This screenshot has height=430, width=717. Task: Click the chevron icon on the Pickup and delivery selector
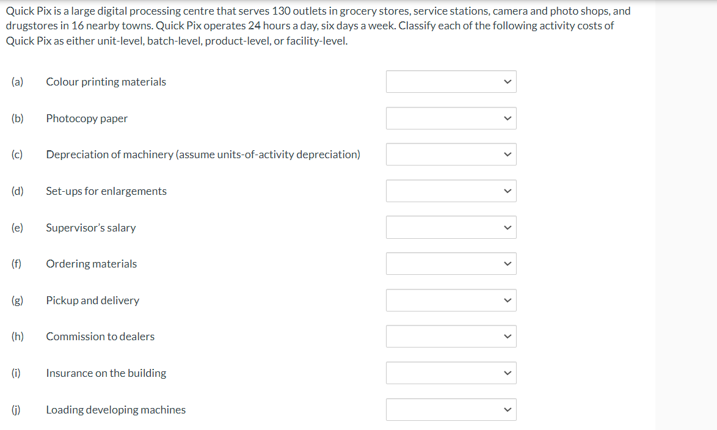coord(506,300)
